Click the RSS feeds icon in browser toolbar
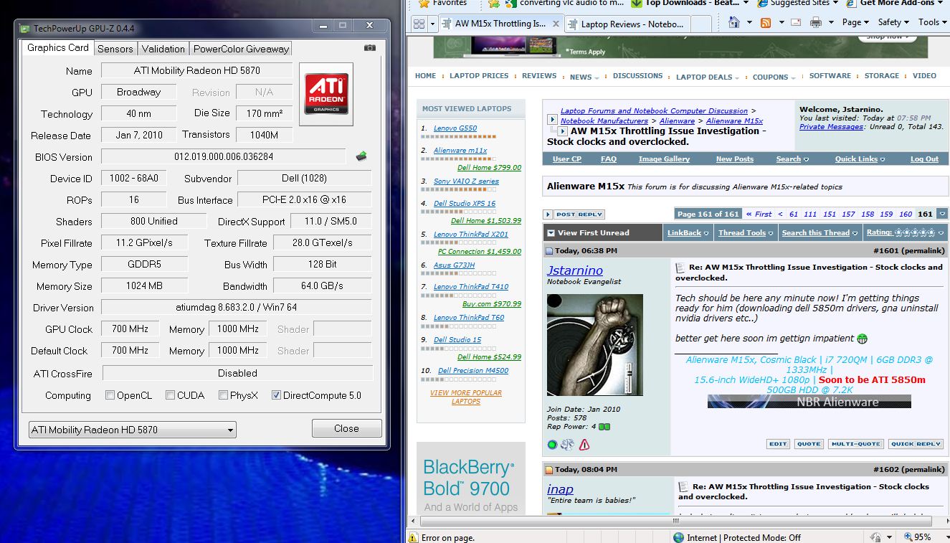Image resolution: width=950 pixels, height=543 pixels. point(766,22)
